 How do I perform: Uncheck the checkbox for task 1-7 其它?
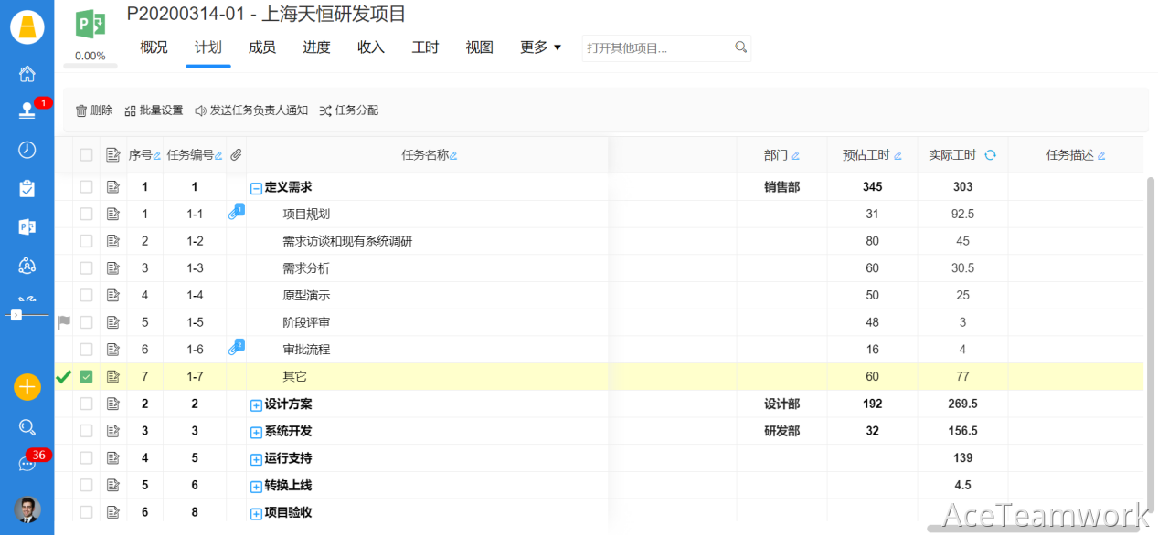86,376
